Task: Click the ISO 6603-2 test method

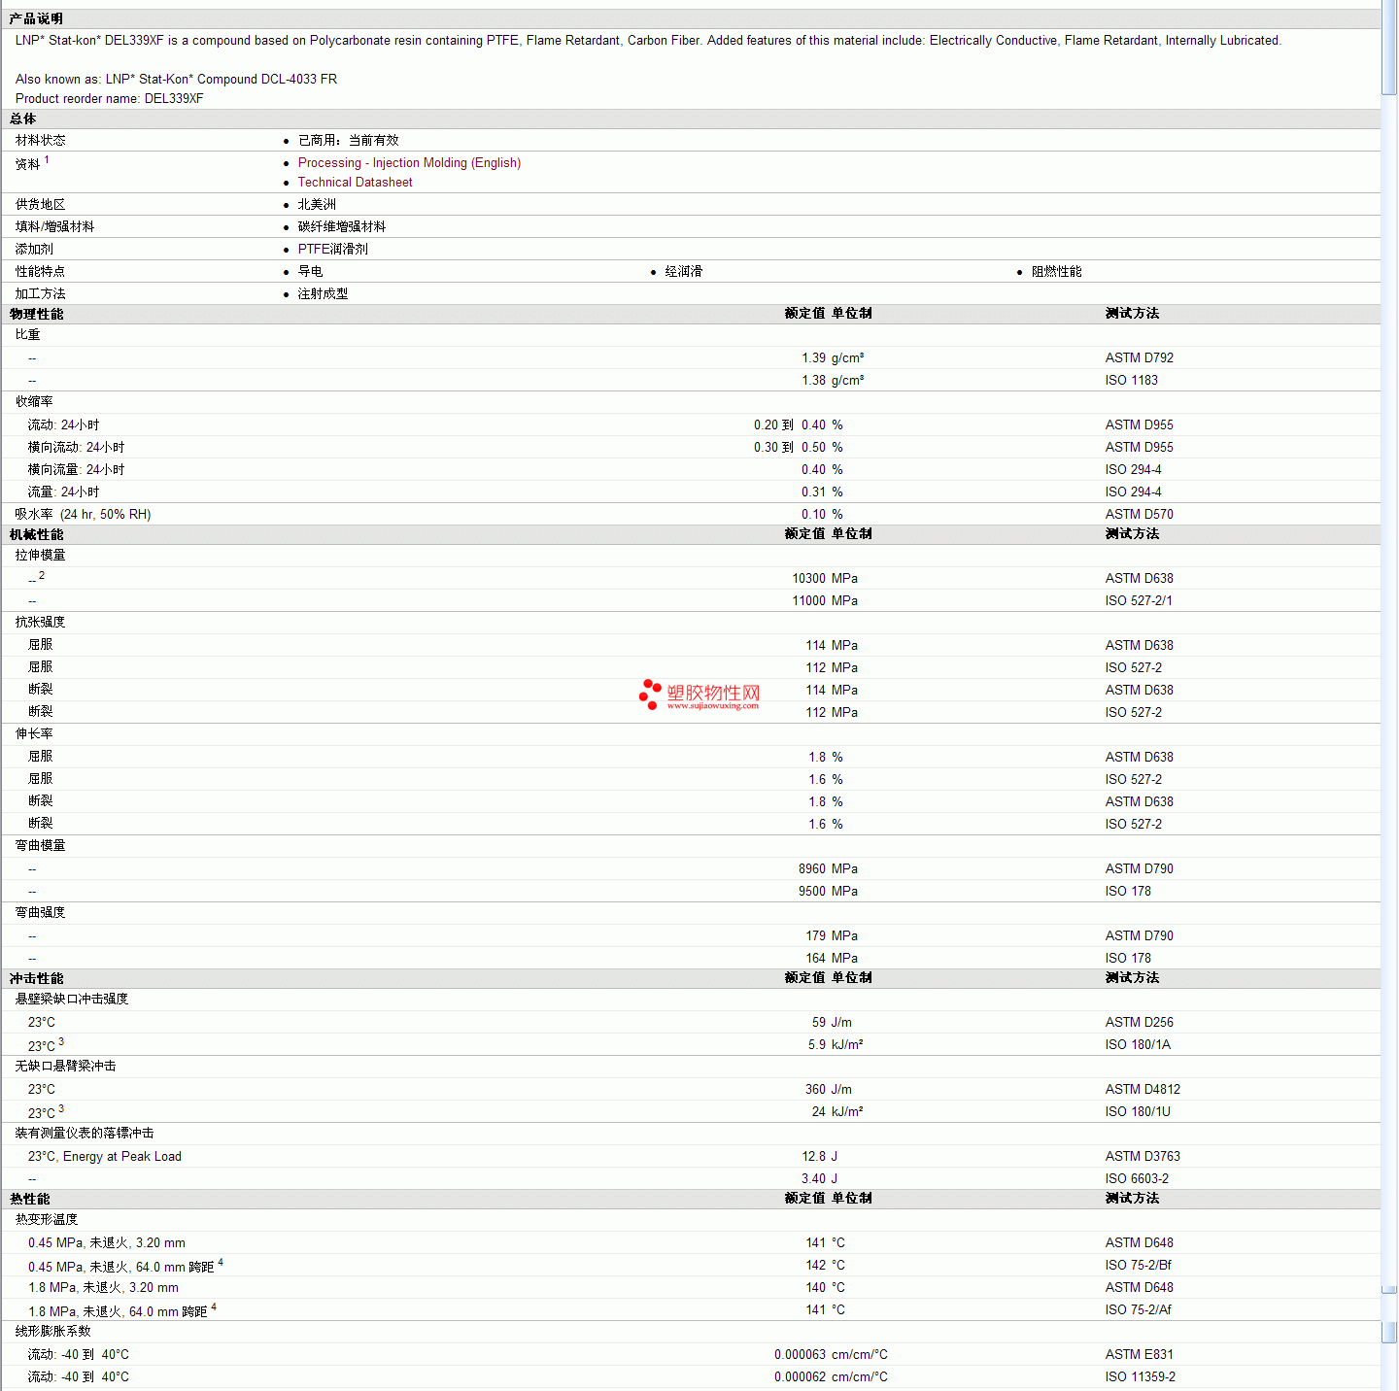Action: 1137,1179
